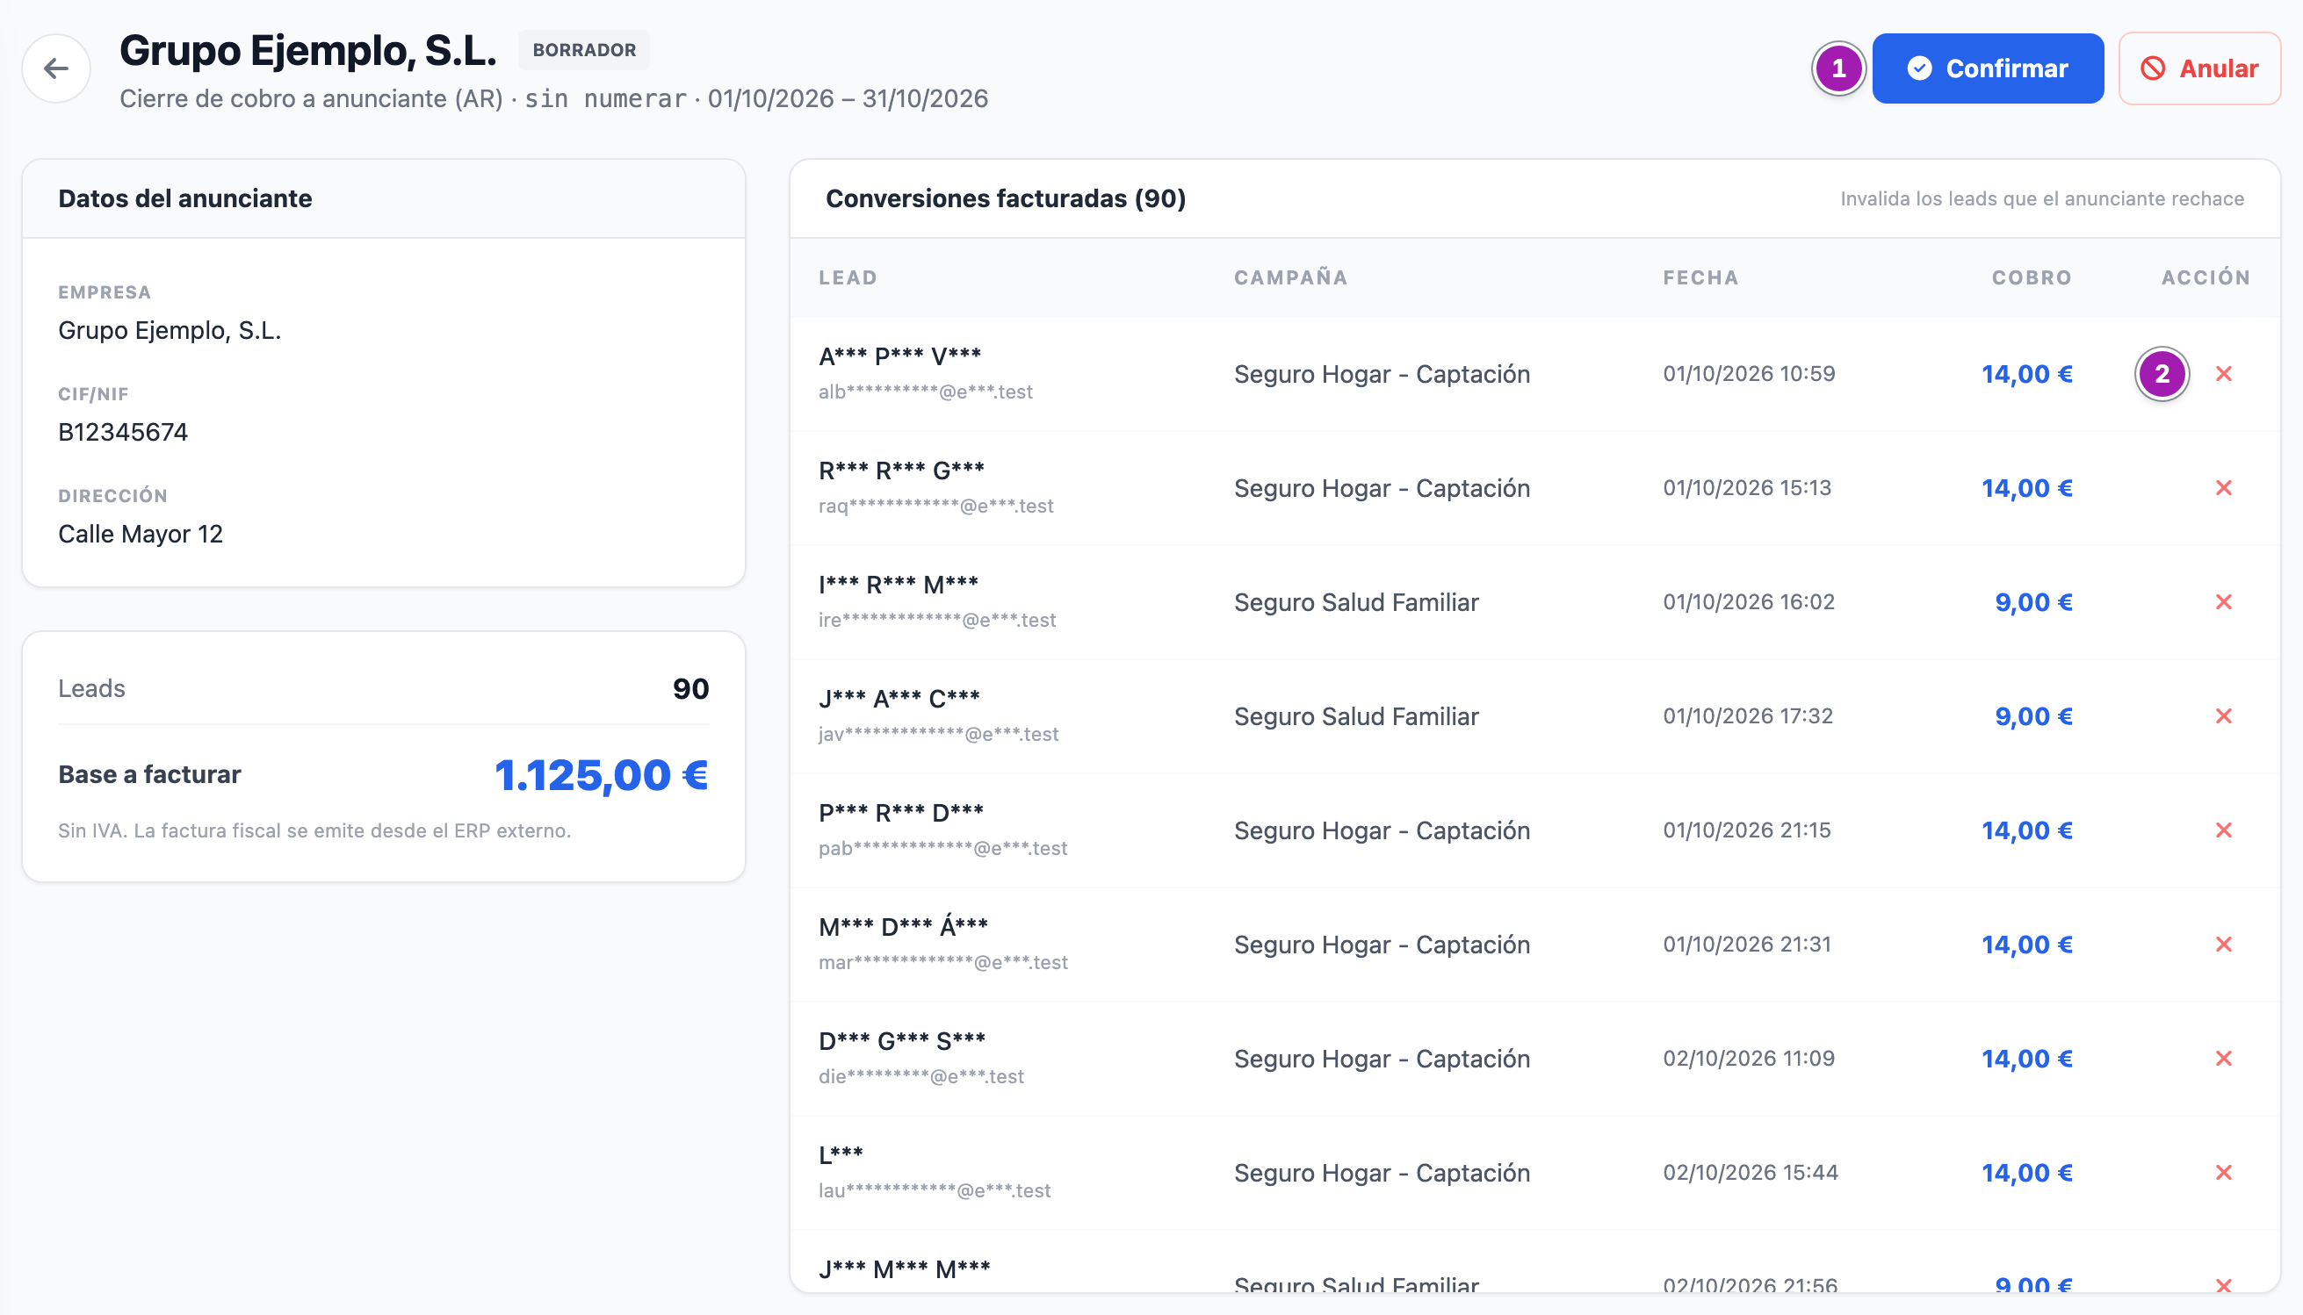The height and width of the screenshot is (1315, 2303).
Task: Invalidate the L*** lead row
Action: pos(2223,1172)
